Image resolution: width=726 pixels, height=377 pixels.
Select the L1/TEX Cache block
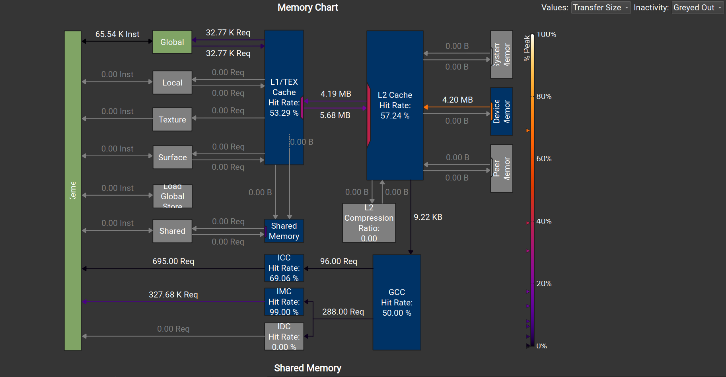[x=284, y=97]
